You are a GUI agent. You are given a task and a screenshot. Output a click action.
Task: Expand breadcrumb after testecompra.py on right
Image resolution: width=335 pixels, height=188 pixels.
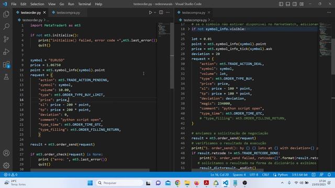(x=212, y=20)
